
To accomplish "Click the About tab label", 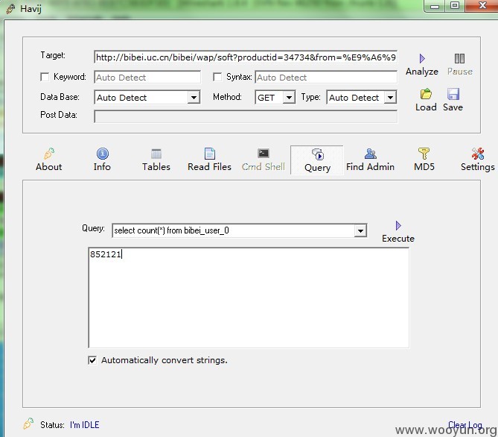I will click(48, 167).
